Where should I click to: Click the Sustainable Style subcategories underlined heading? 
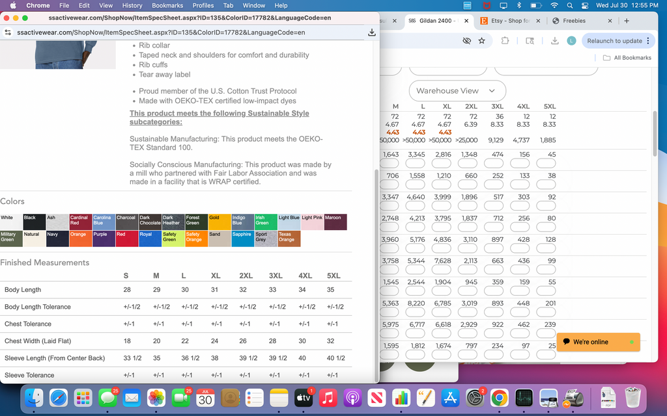click(220, 118)
